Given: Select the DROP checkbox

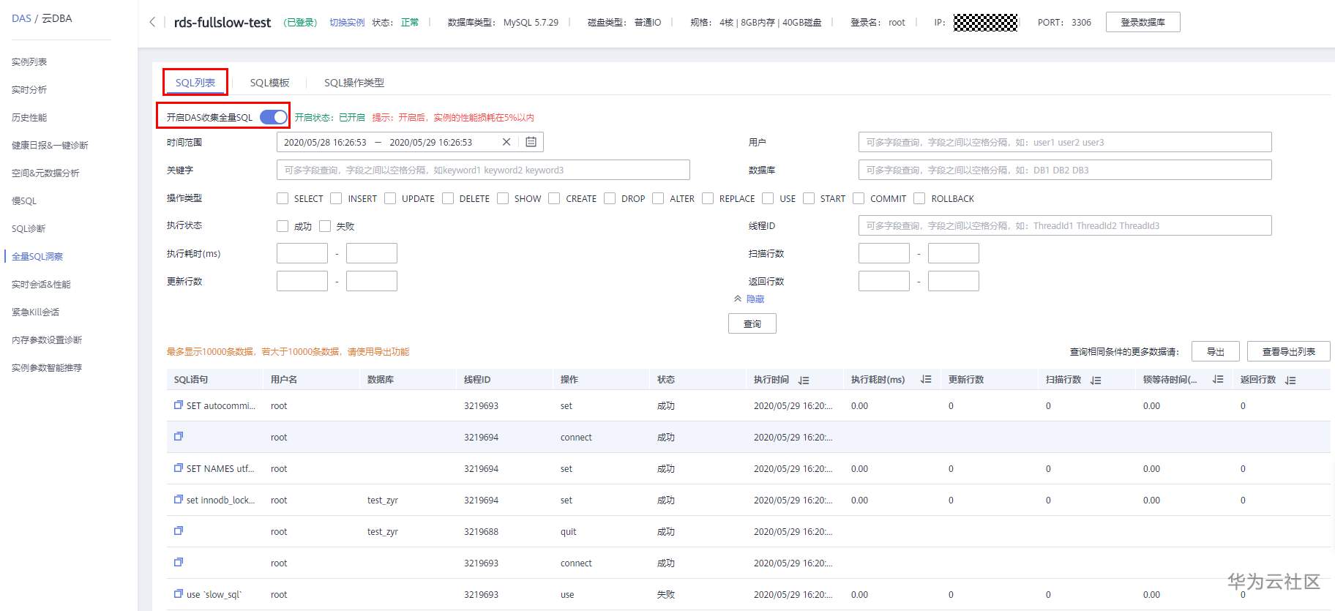Looking at the screenshot, I should tap(610, 198).
